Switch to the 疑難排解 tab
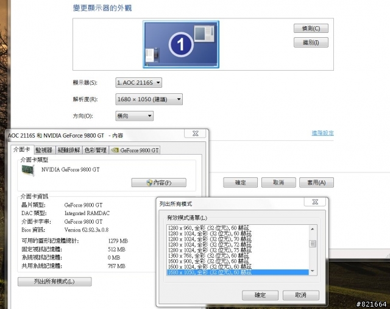Screen dimensions: 390x309 coord(69,150)
